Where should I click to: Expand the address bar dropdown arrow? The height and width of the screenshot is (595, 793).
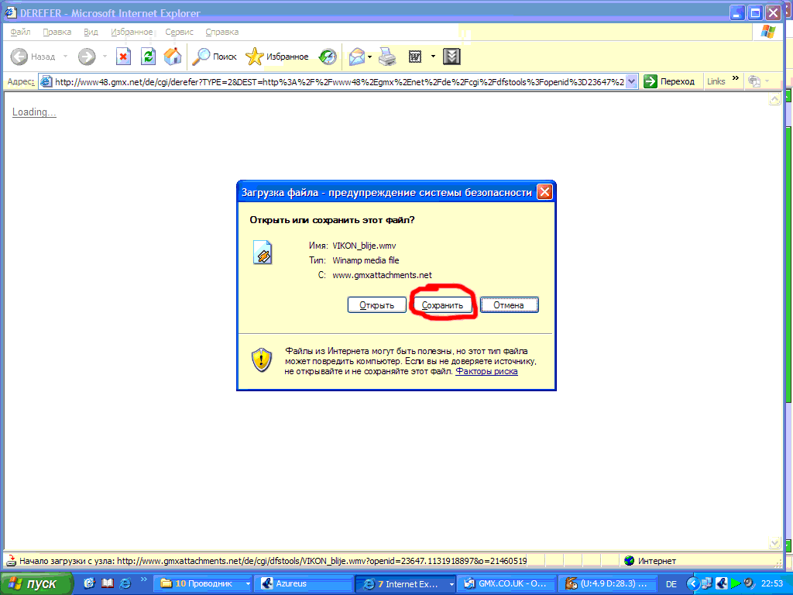click(631, 81)
